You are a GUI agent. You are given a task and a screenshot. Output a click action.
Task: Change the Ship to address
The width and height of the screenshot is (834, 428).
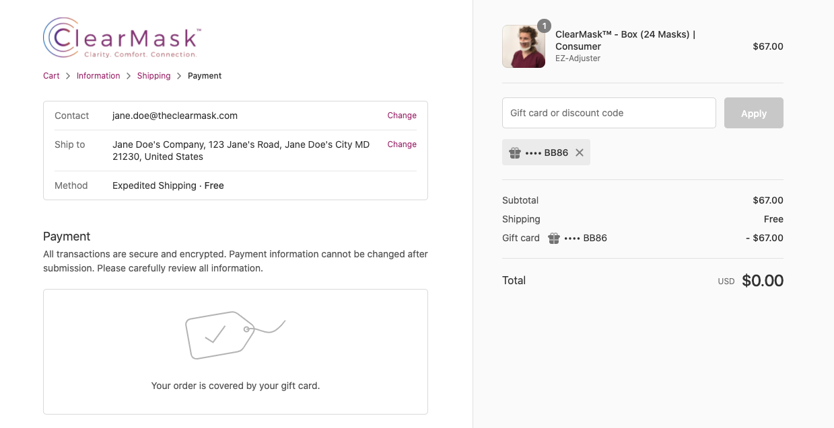pyautogui.click(x=402, y=144)
